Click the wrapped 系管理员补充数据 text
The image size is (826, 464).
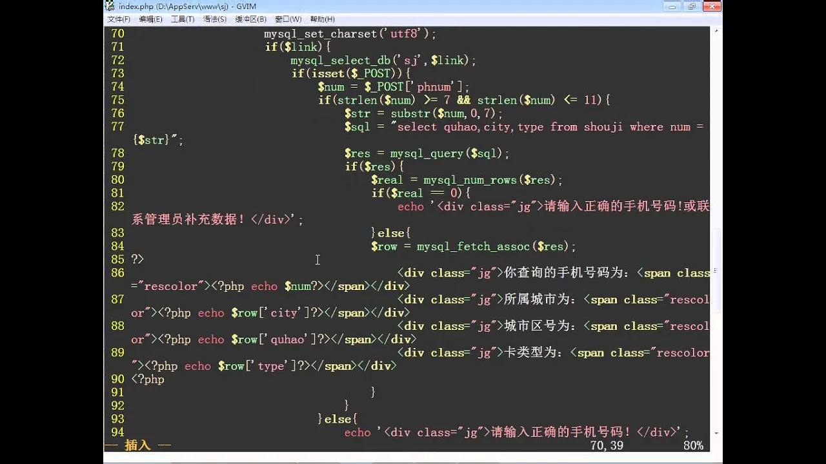tap(217, 220)
